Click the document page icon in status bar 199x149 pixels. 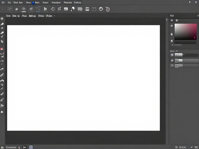point(31,147)
